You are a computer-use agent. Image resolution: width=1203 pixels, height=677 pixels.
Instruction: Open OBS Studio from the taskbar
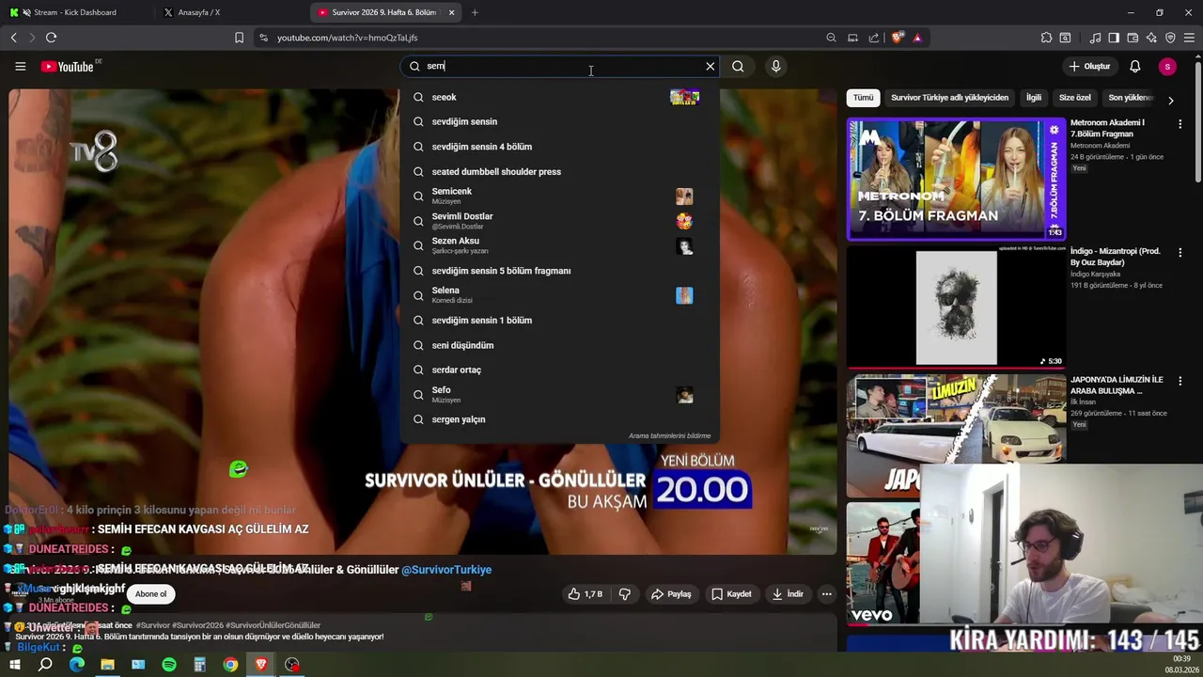[292, 665]
